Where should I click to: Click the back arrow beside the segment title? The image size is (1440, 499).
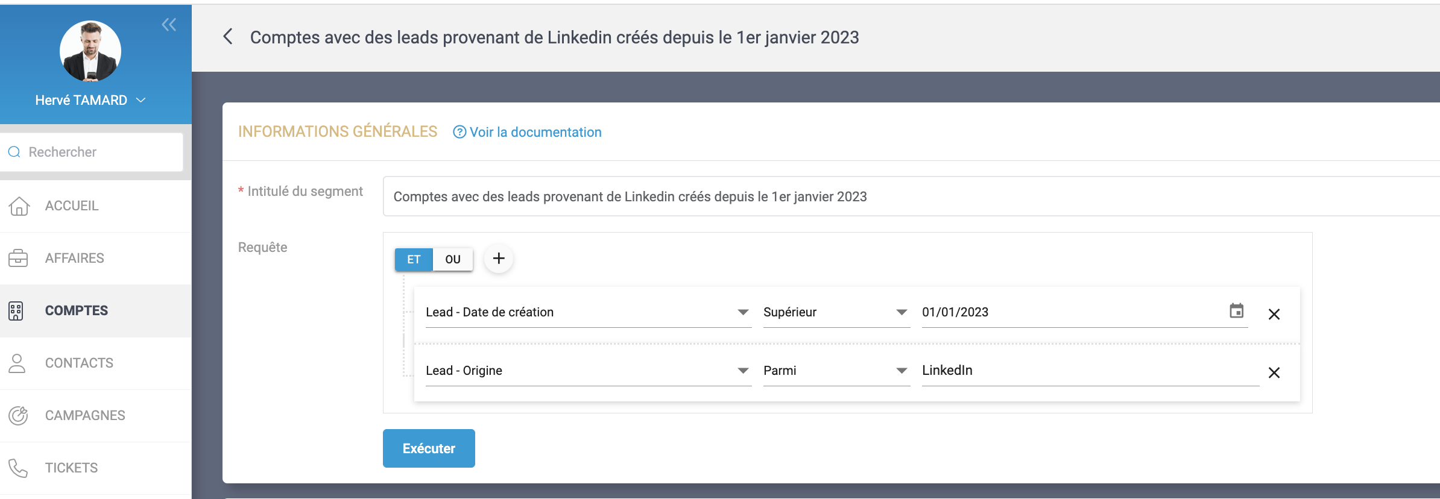(x=228, y=37)
